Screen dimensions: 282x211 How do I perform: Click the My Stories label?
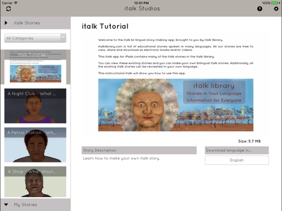click(x=26, y=204)
